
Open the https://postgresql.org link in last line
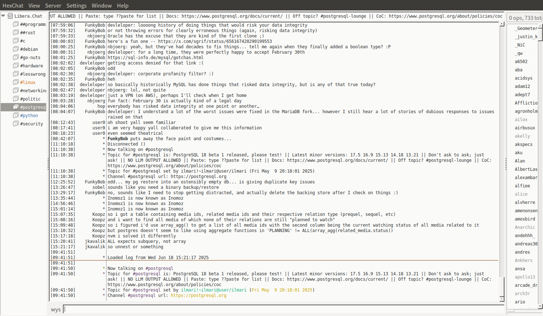click(198, 295)
